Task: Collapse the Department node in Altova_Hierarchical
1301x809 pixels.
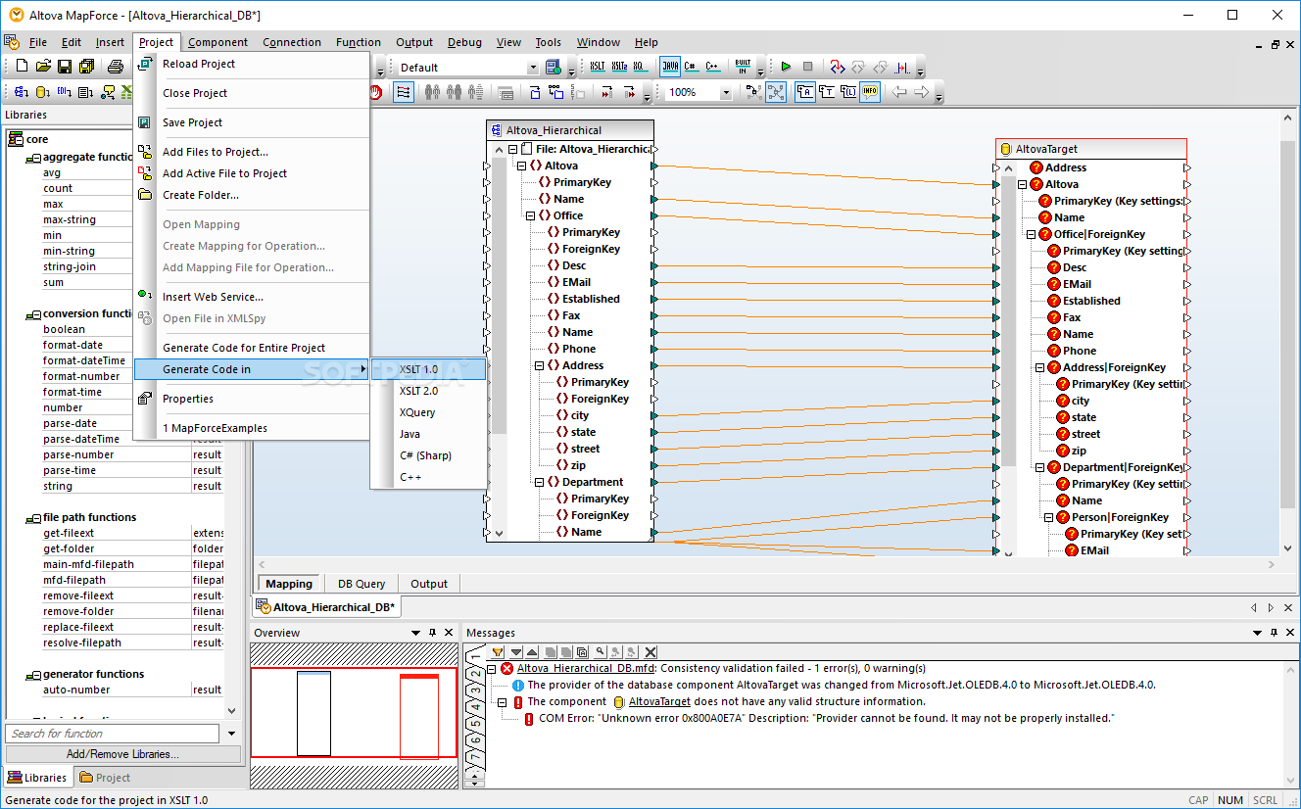Action: [x=539, y=482]
